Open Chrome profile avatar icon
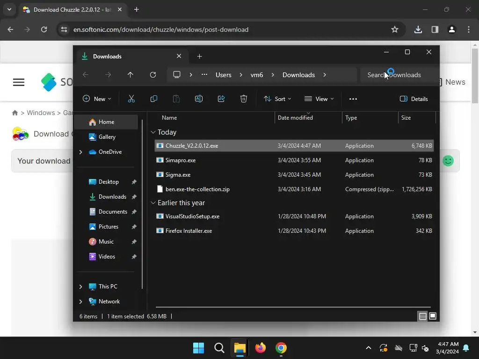Screen dimensions: 479x359 452,29
